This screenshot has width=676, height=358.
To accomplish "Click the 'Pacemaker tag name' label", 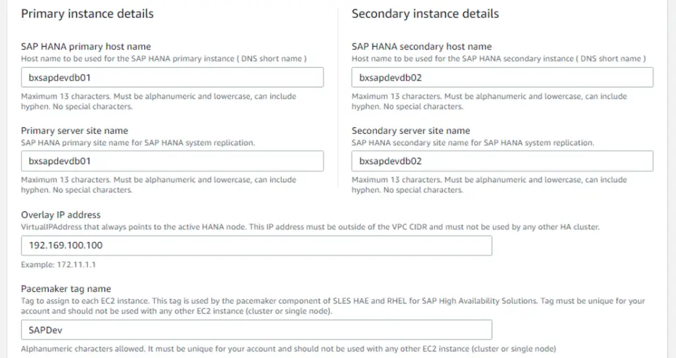I will (66, 289).
